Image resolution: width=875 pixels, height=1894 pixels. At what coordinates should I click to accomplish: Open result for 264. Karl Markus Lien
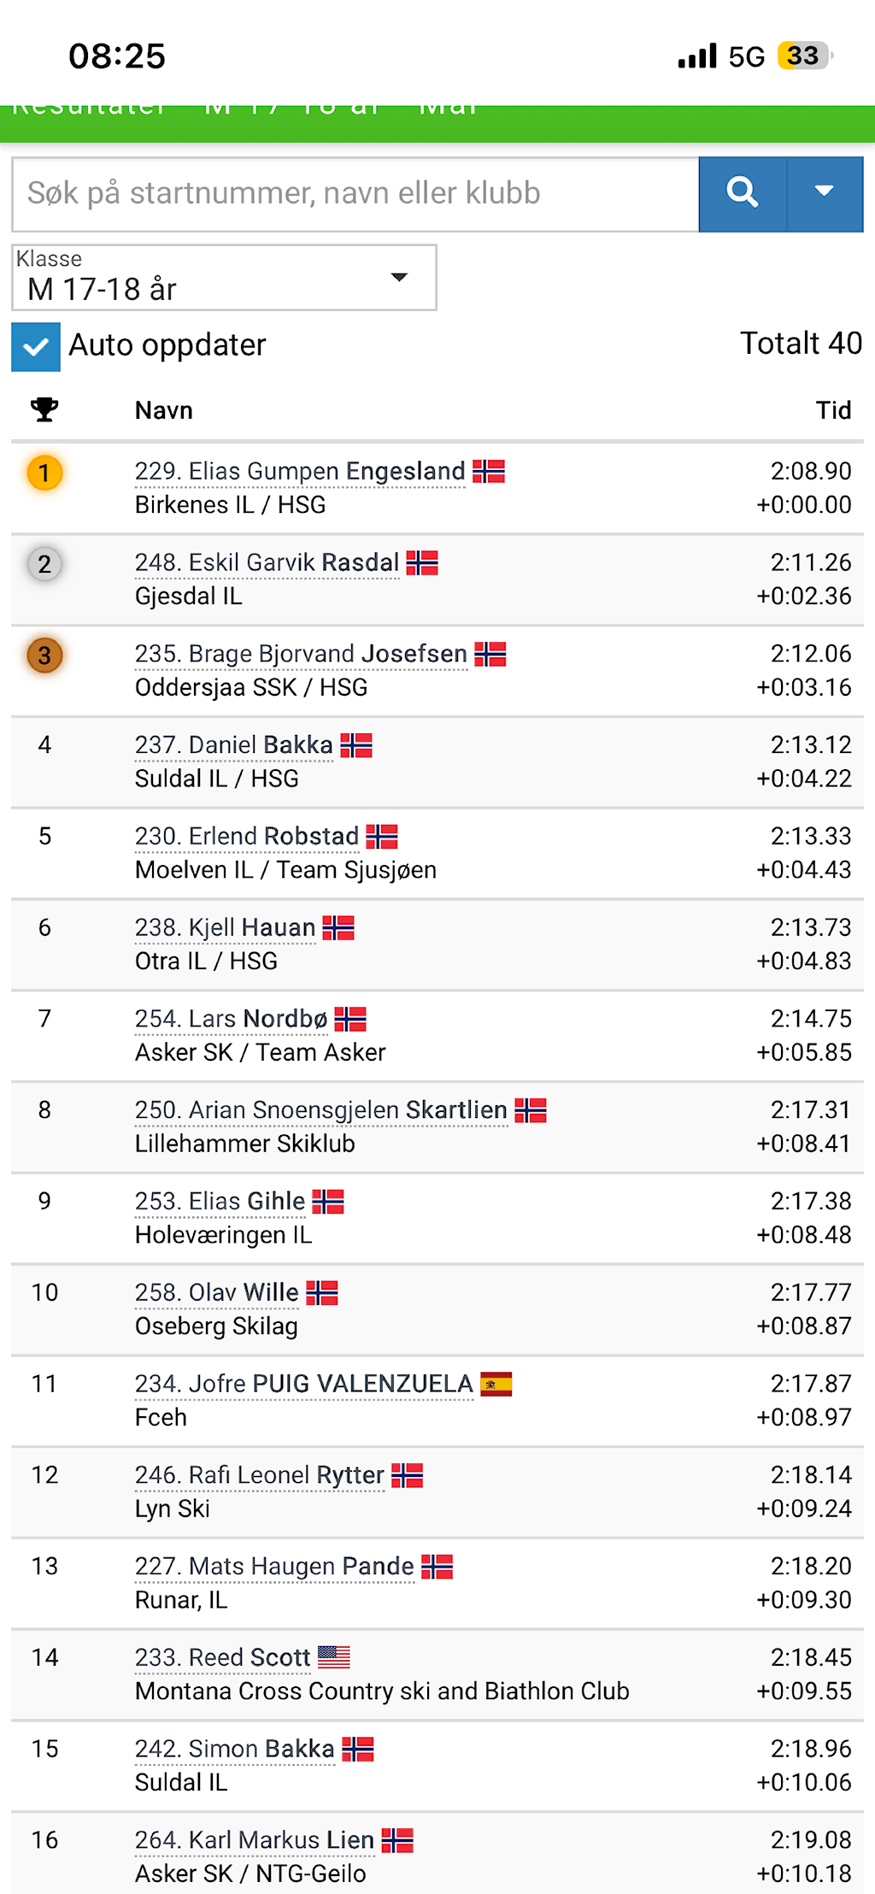255,1840
